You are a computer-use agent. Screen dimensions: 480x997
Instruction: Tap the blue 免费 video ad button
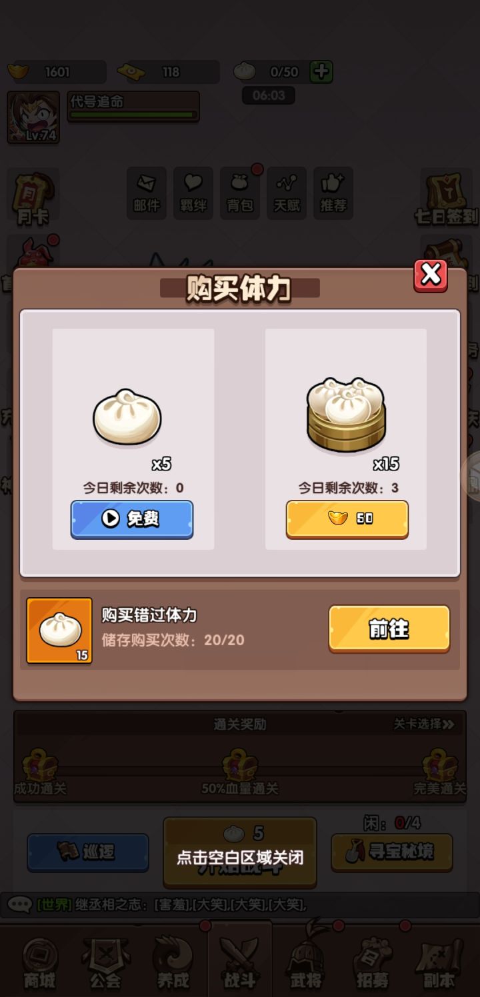click(132, 519)
